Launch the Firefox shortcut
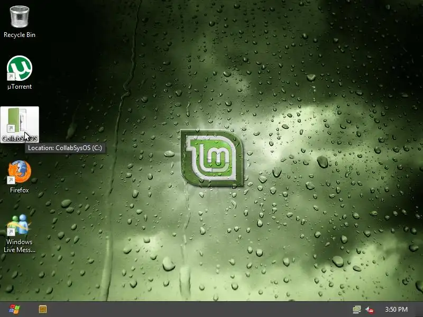The width and height of the screenshot is (423, 317). point(20,172)
